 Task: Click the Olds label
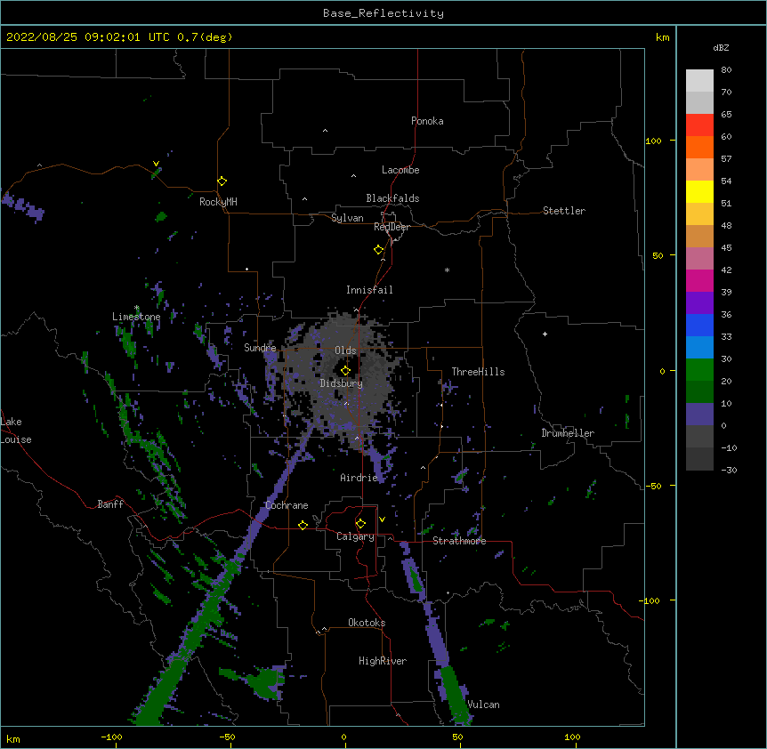coord(345,350)
